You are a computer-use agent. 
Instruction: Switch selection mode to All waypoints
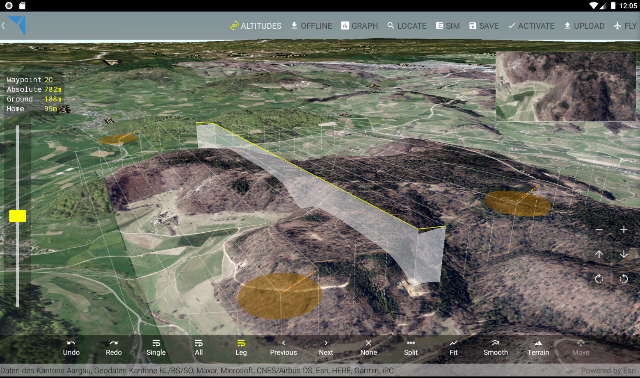point(199,348)
